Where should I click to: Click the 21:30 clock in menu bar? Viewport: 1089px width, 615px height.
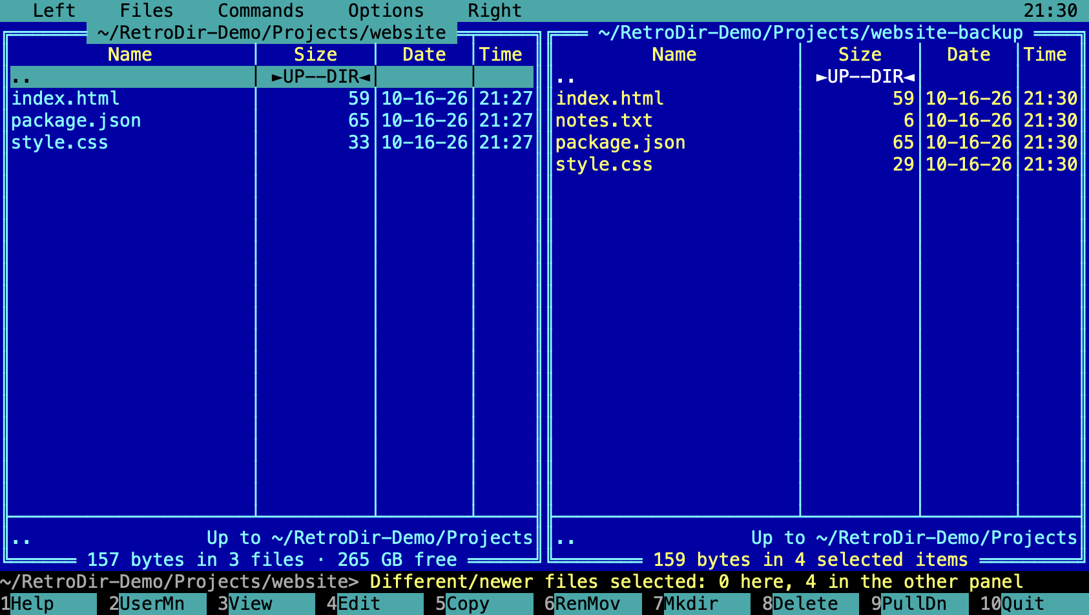point(1051,11)
